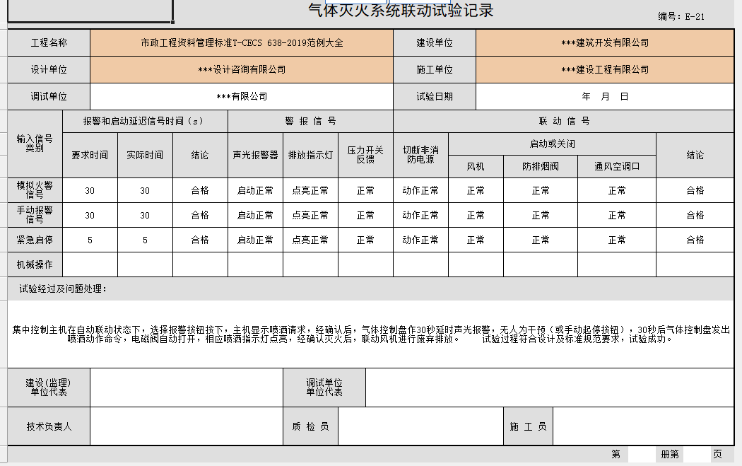Click the title cell 气体灭火系统联动试验记录
Image resolution: width=742 pixels, height=466 pixels.
[x=401, y=11]
